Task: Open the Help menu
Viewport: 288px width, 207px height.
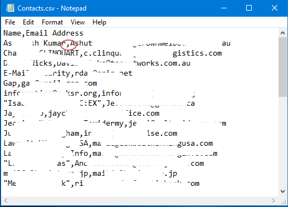Action: tap(99, 22)
